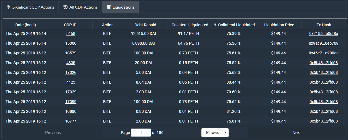Open Tx Hash link in CDP 4835 row
The height and width of the screenshot is (140, 348).
coord(324,63)
